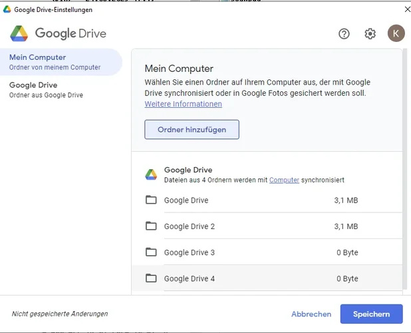
Task: Click the folder icon beside Google Drive 2
Action: click(x=151, y=226)
